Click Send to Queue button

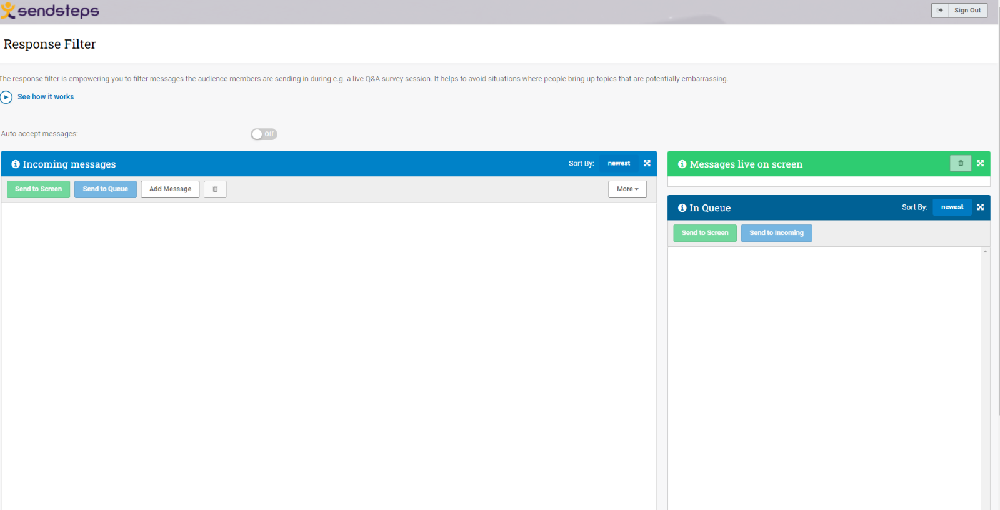click(x=105, y=189)
